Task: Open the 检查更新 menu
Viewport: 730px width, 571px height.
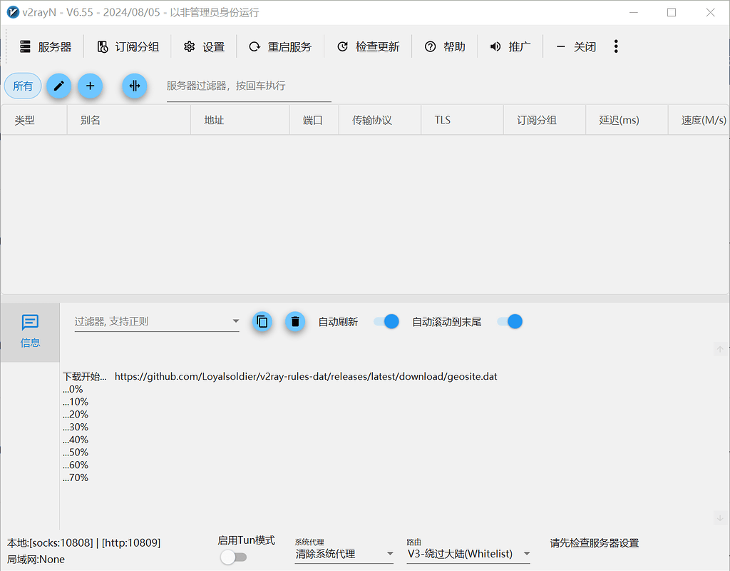Action: click(x=369, y=46)
